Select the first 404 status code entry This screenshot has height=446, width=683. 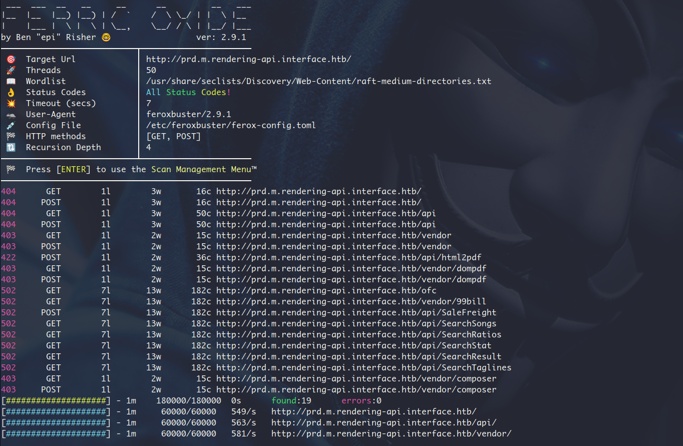(x=8, y=191)
